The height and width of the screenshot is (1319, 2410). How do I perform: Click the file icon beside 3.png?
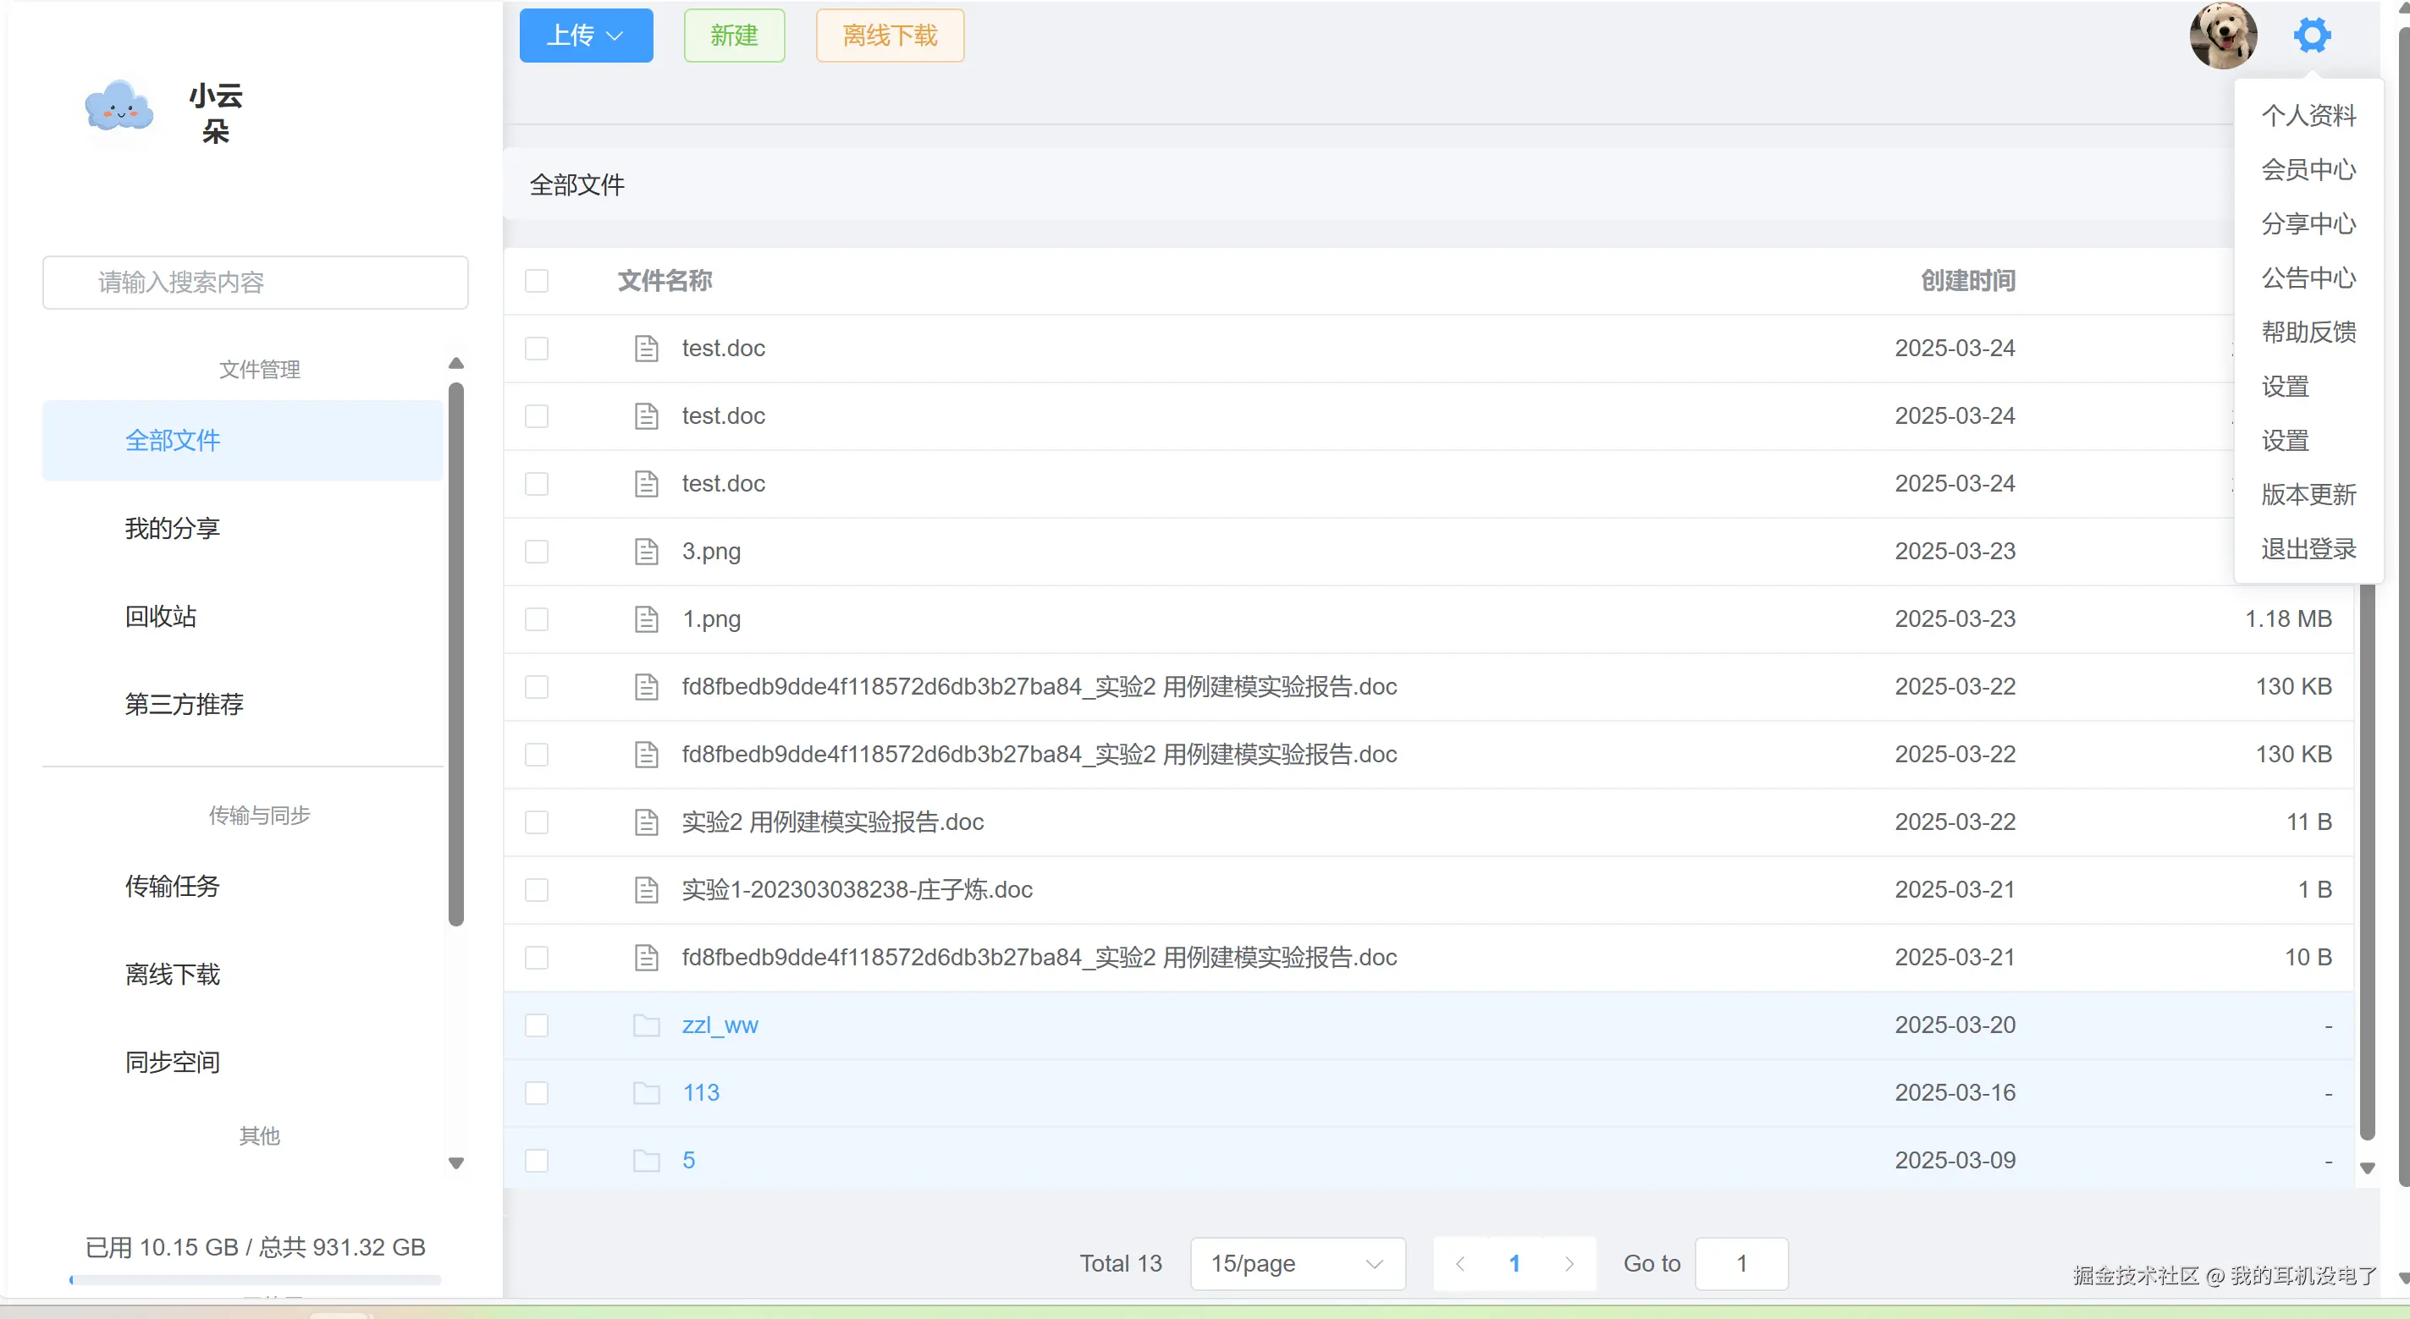point(647,552)
